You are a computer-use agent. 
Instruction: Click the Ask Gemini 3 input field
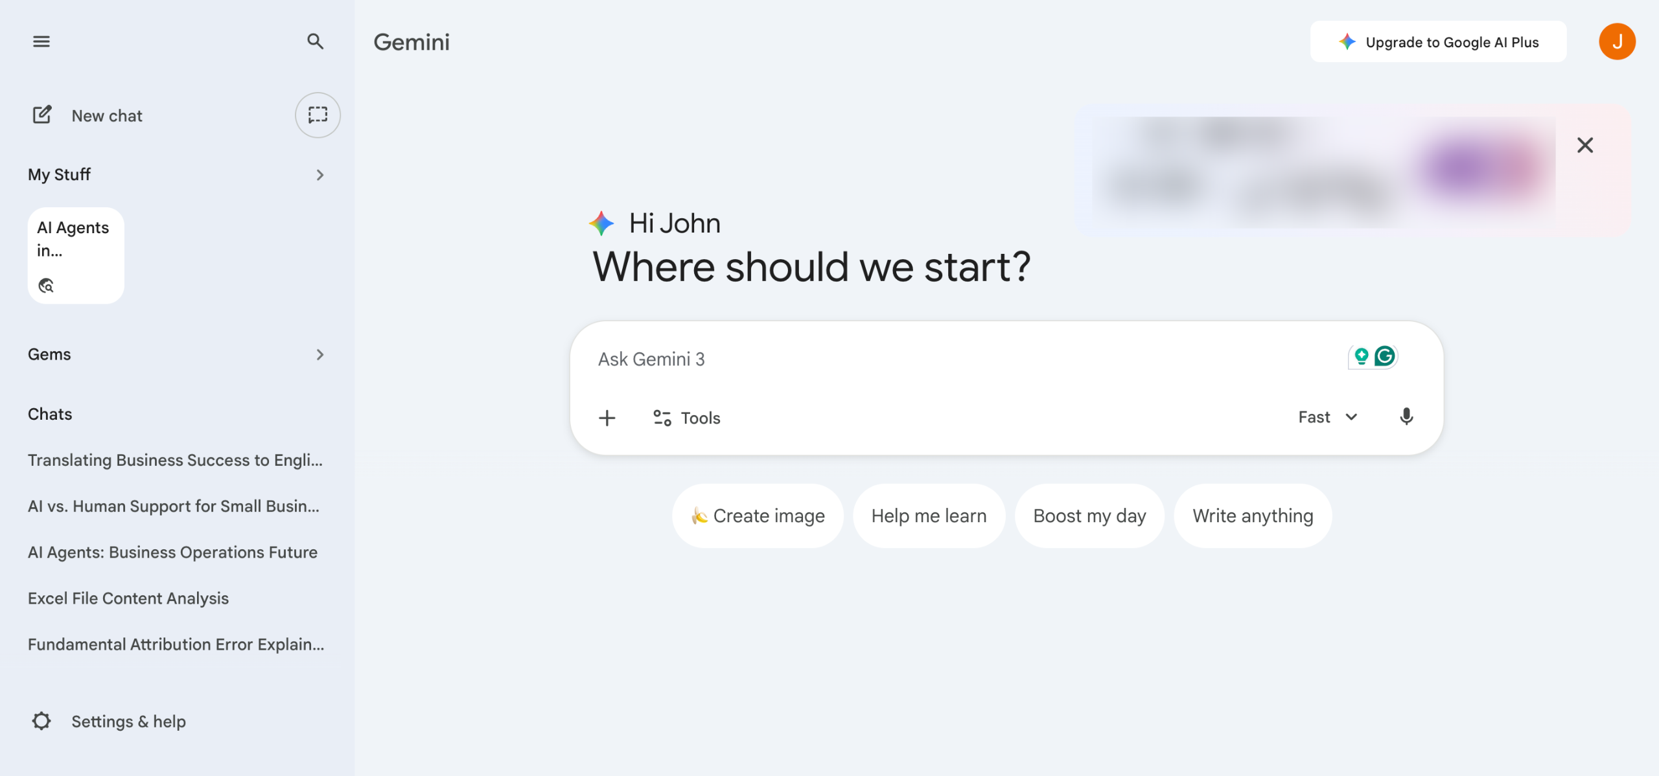point(907,359)
